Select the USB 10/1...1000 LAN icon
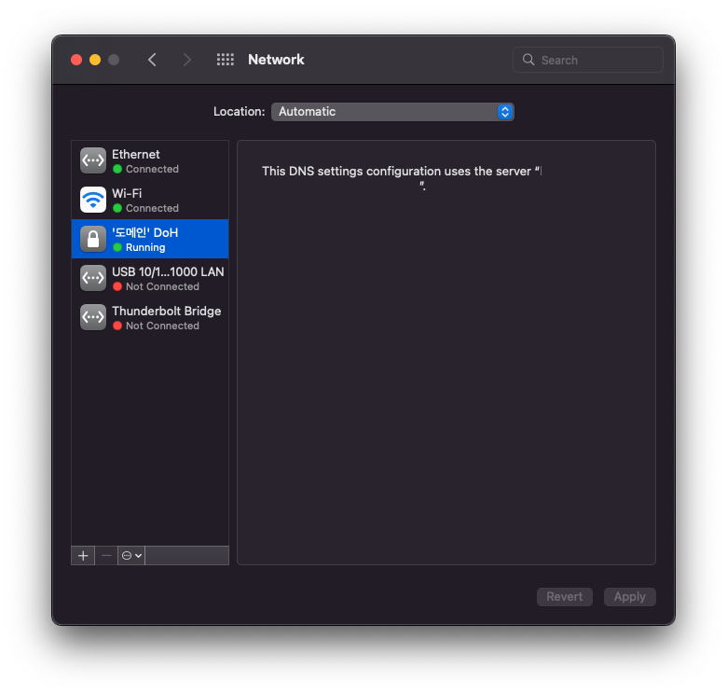 click(x=93, y=278)
